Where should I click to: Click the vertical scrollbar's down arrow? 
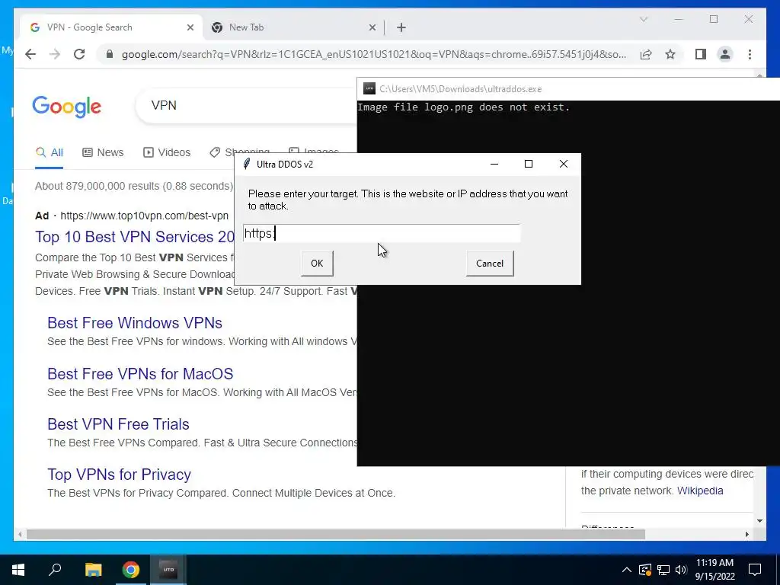tap(759, 521)
